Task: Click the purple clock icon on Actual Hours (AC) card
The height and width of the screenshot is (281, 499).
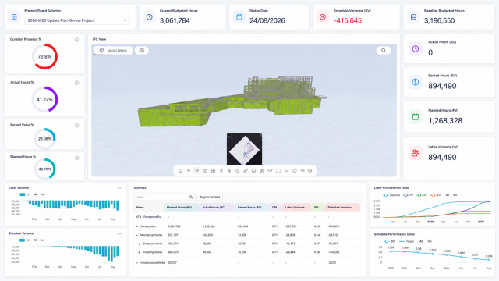Action: point(416,48)
